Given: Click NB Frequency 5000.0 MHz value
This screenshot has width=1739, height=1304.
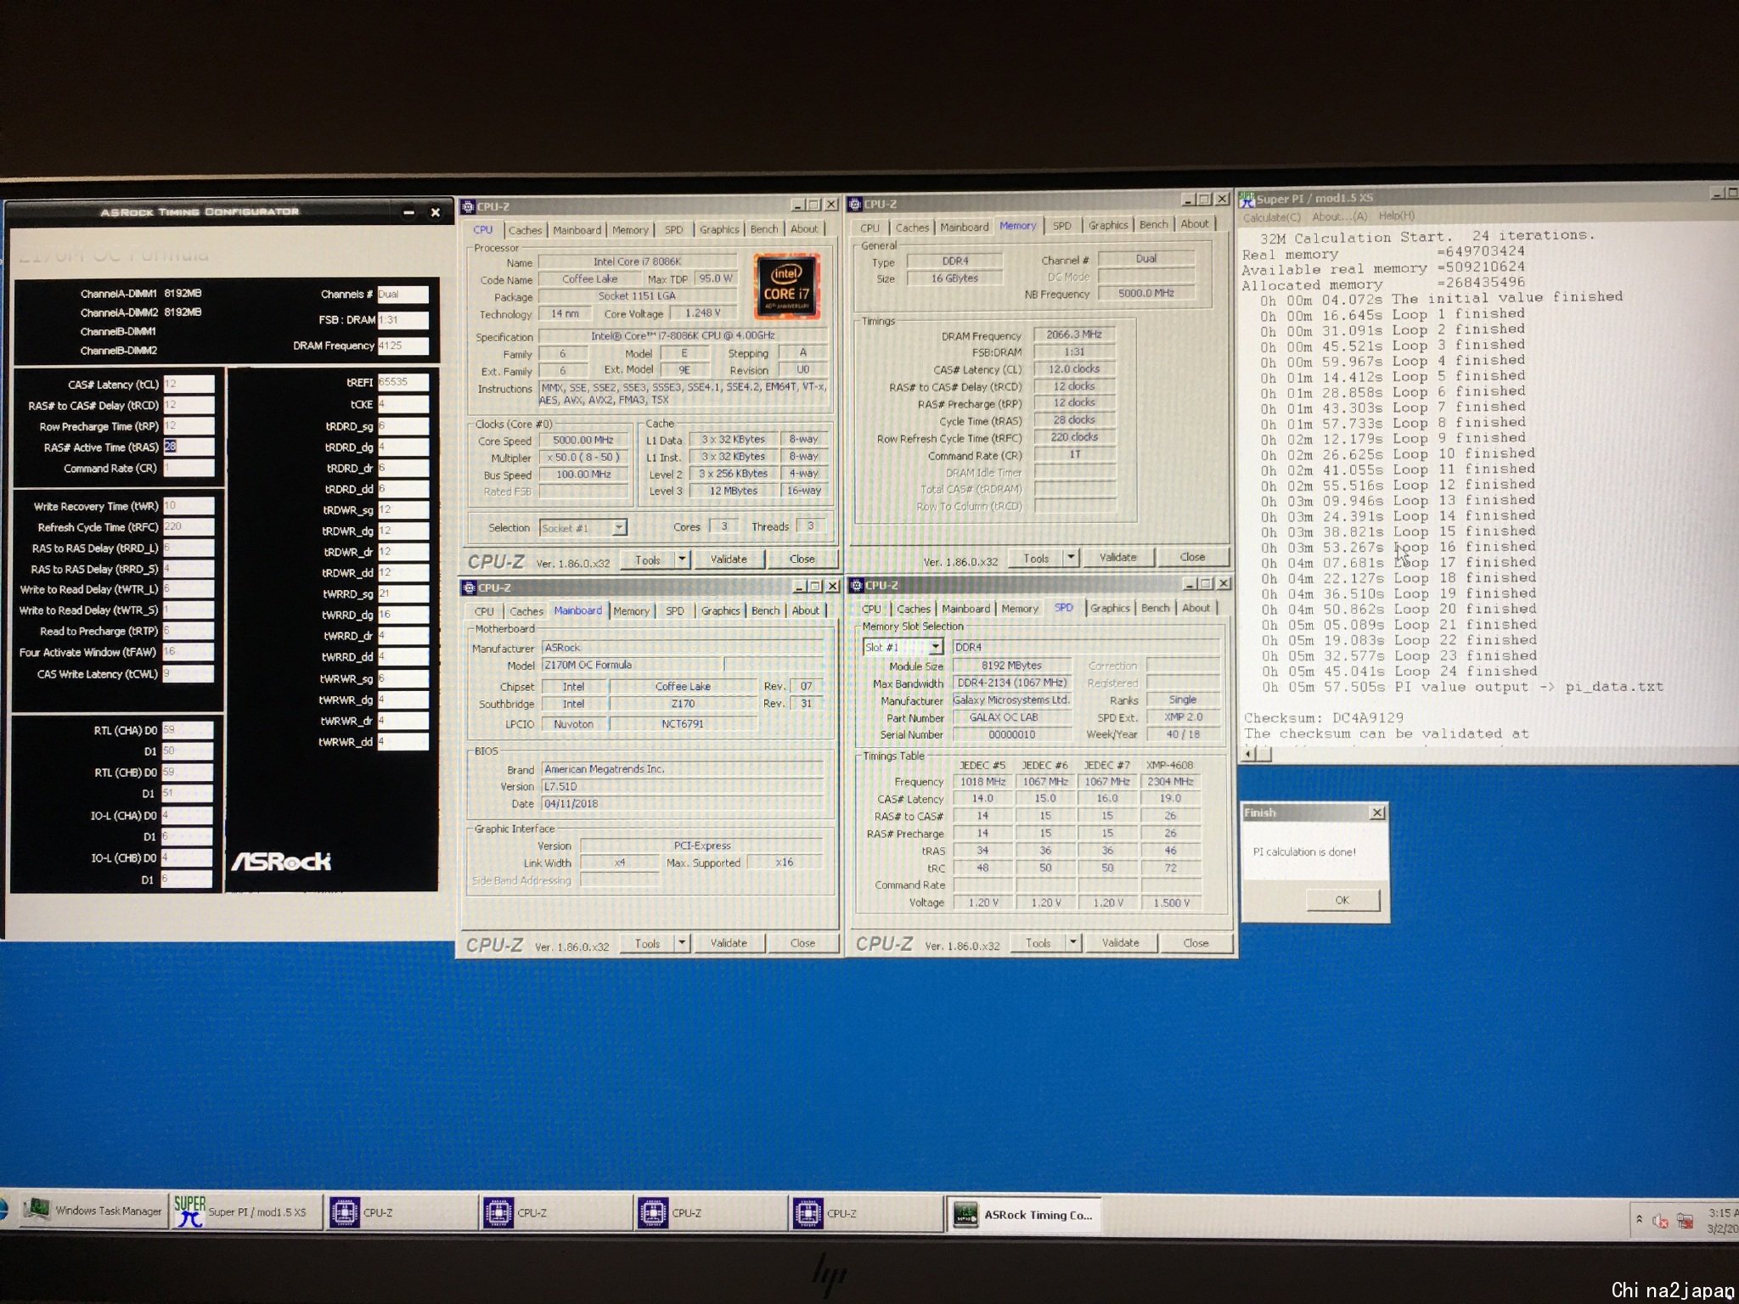Looking at the screenshot, I should tap(1146, 293).
